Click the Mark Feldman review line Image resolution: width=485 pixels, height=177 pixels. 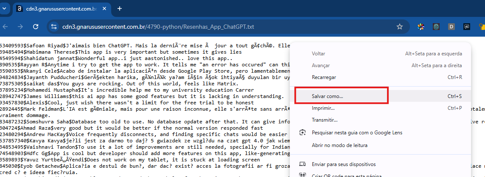point(145,109)
